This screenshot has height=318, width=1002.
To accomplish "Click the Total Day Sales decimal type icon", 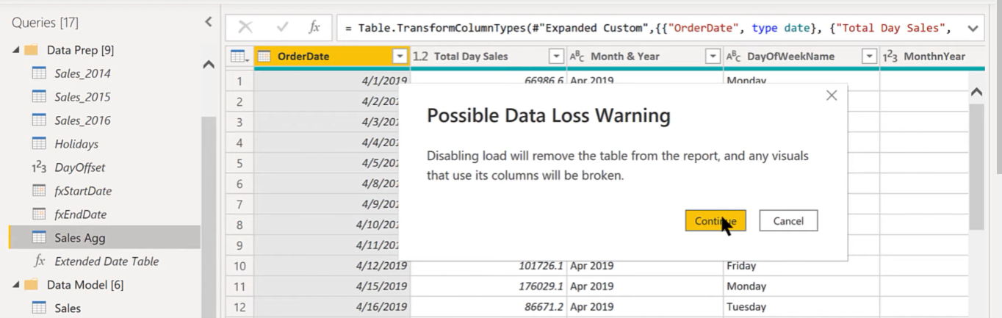I will pyautogui.click(x=420, y=57).
